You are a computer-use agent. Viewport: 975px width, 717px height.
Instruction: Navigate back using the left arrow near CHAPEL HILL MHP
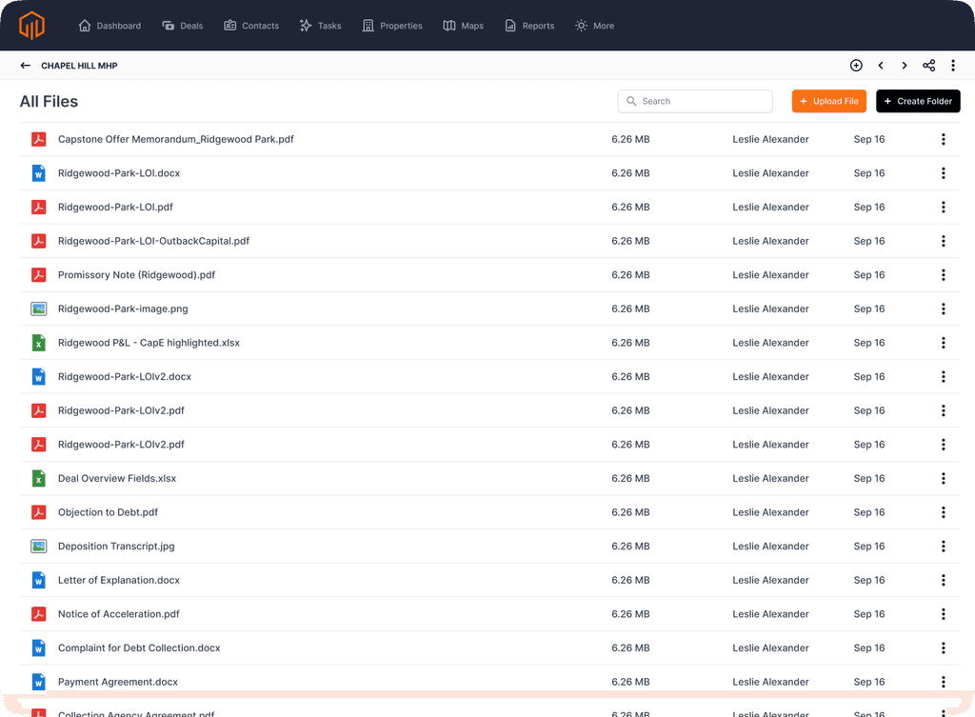pos(25,65)
